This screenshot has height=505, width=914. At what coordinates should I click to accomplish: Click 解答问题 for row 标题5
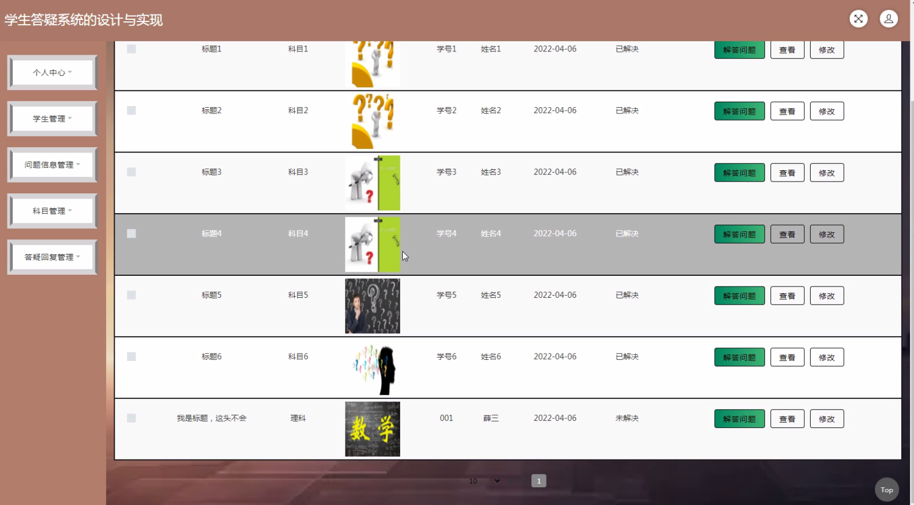click(739, 296)
